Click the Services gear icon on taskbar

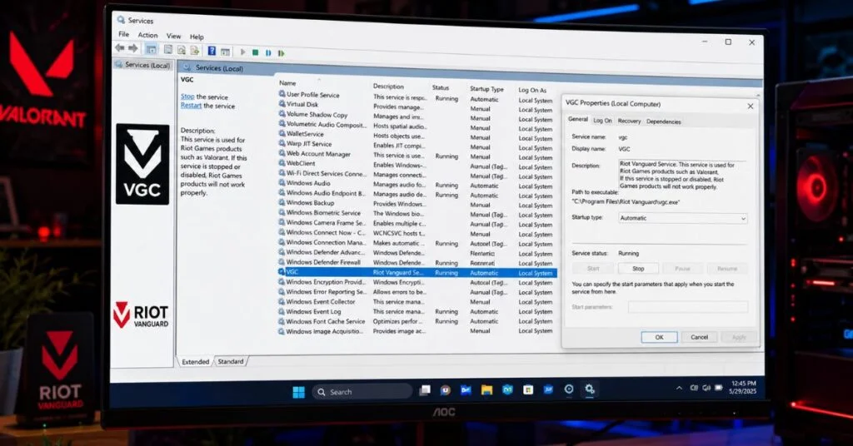point(590,389)
